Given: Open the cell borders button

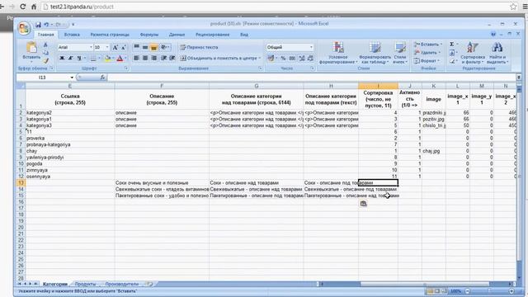Looking at the screenshot, I should [x=93, y=59].
